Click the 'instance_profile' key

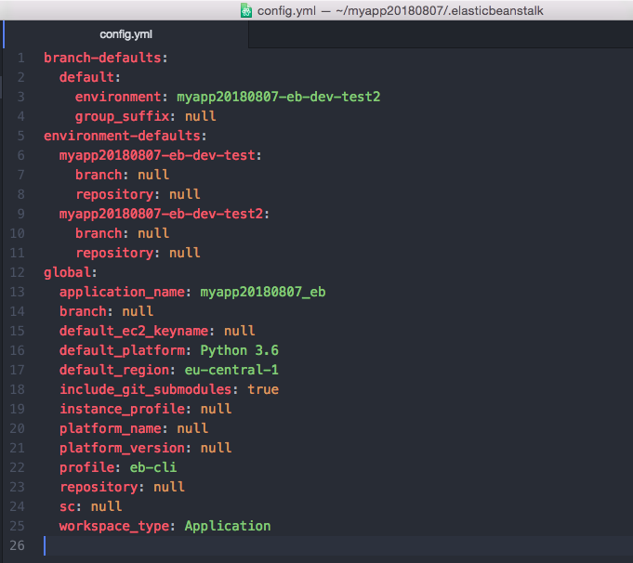(123, 409)
